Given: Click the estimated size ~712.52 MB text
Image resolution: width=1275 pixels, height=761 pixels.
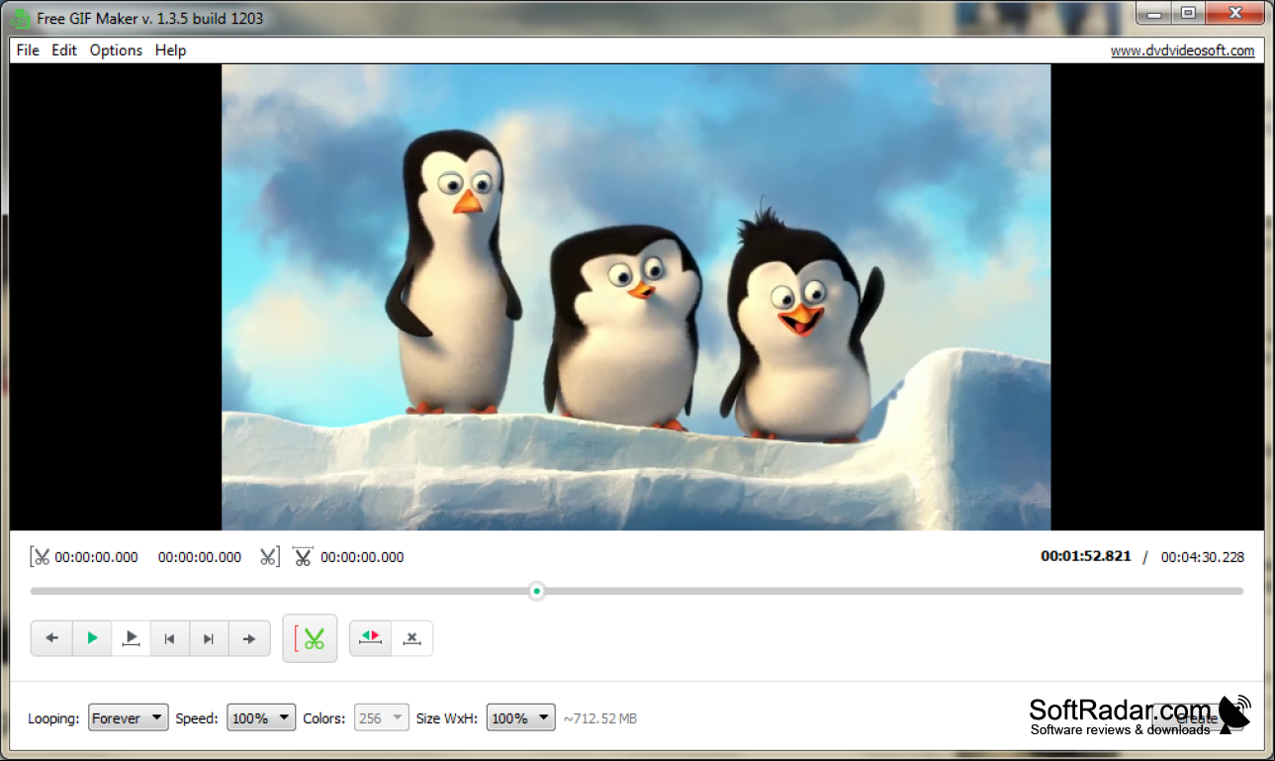Looking at the screenshot, I should click(600, 718).
